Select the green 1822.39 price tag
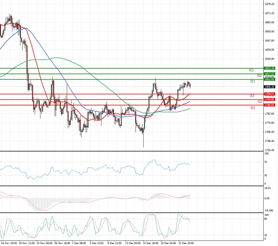Viewport: 278px width, 246px height. (x=270, y=68)
